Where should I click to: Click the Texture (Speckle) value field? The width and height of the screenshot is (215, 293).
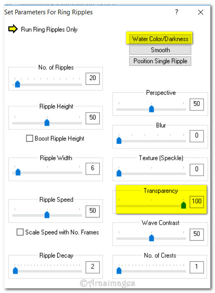coord(197,169)
